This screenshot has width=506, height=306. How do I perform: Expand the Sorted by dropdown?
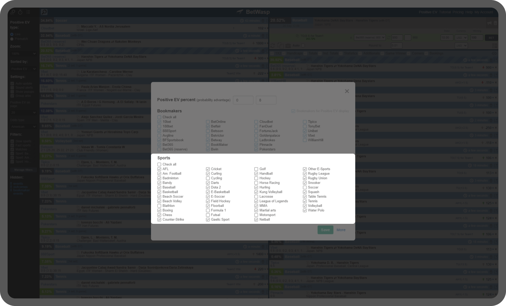[x=23, y=69]
